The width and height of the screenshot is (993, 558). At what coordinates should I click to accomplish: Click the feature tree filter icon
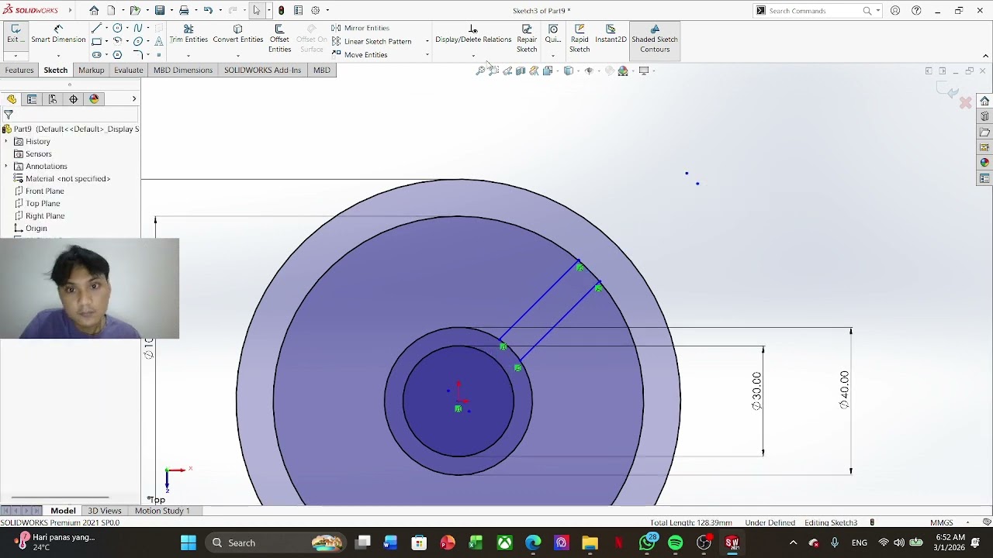point(9,115)
